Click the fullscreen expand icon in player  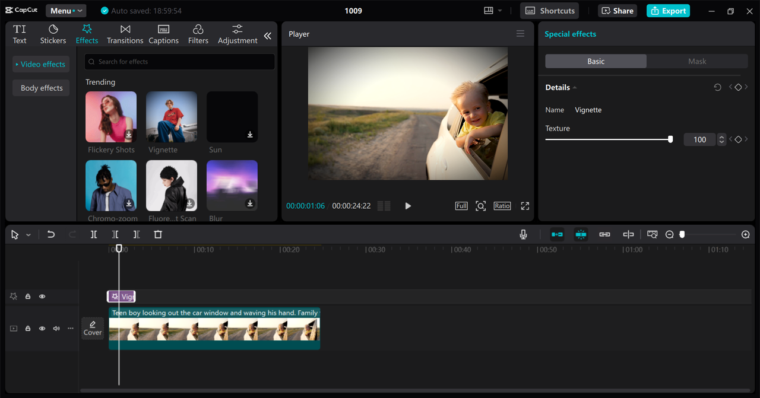click(x=525, y=206)
